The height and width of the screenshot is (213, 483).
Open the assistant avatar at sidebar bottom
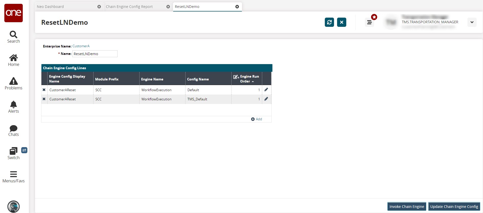pos(14,207)
